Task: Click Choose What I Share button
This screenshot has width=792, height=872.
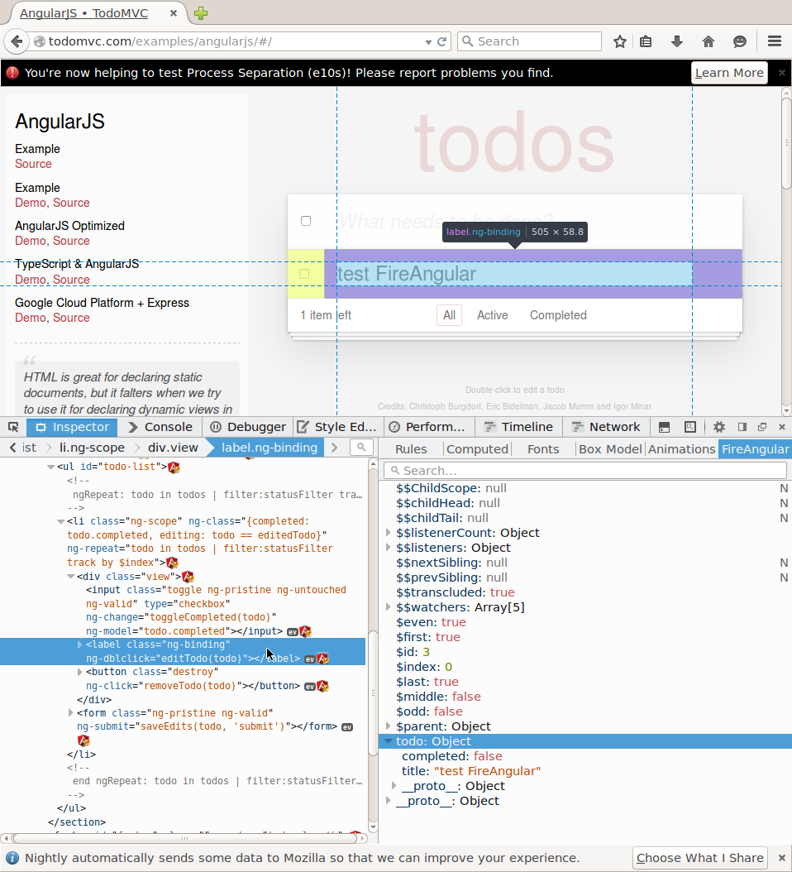Action: pos(699,858)
